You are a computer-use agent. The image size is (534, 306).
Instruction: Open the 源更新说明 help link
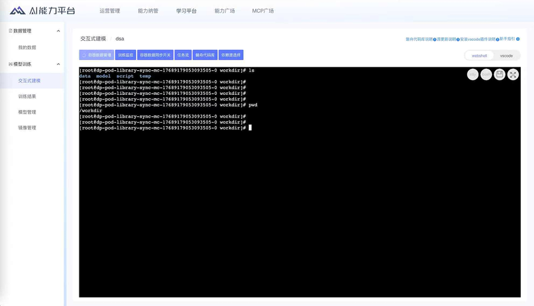point(446,39)
